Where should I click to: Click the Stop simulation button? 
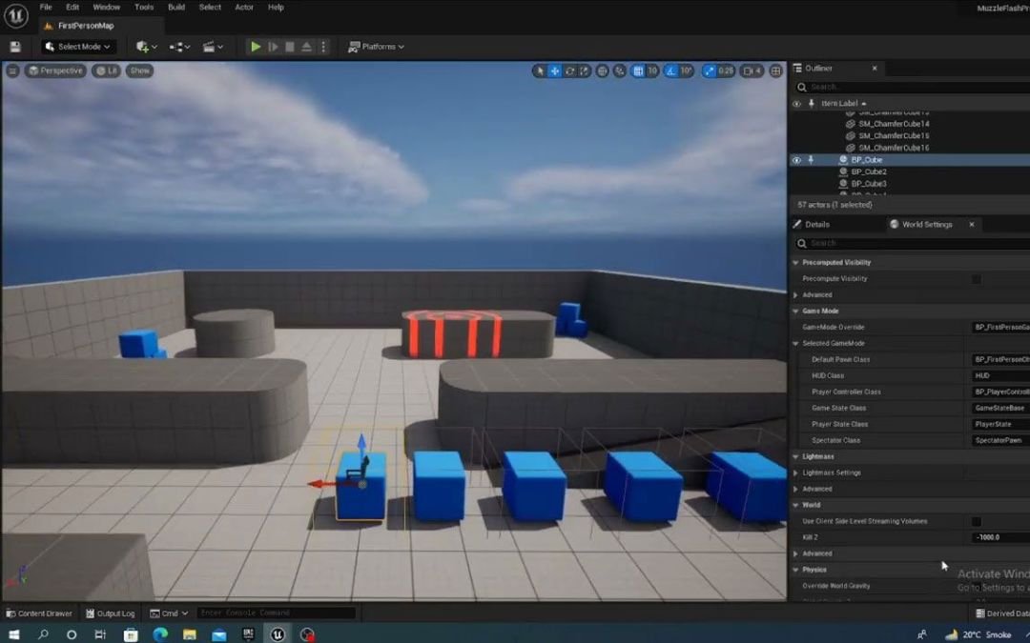[290, 47]
